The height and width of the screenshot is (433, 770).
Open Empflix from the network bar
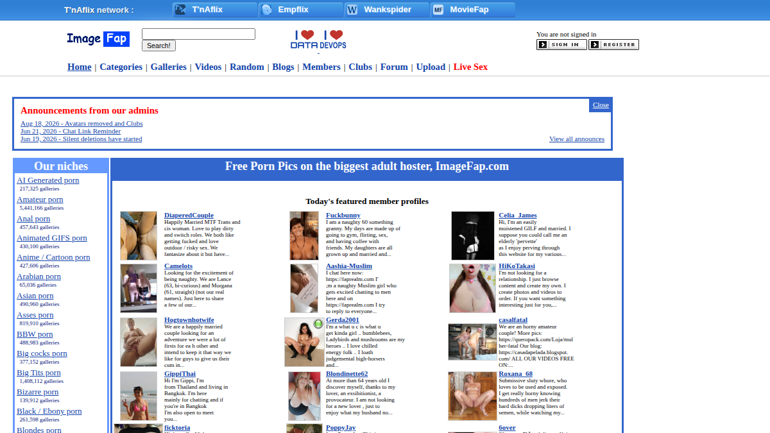301,10
